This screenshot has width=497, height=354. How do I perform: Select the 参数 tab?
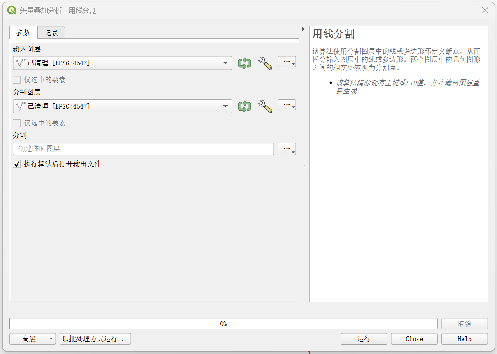click(23, 33)
